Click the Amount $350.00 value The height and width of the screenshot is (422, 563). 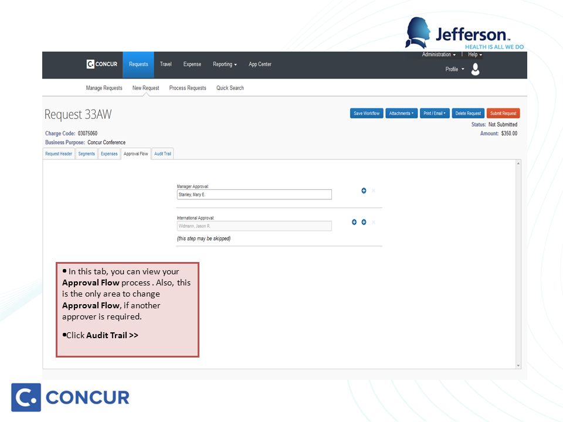point(509,134)
